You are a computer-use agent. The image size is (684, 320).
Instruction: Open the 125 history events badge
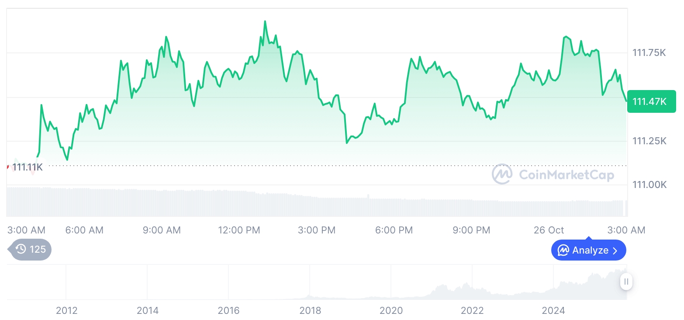[31, 250]
